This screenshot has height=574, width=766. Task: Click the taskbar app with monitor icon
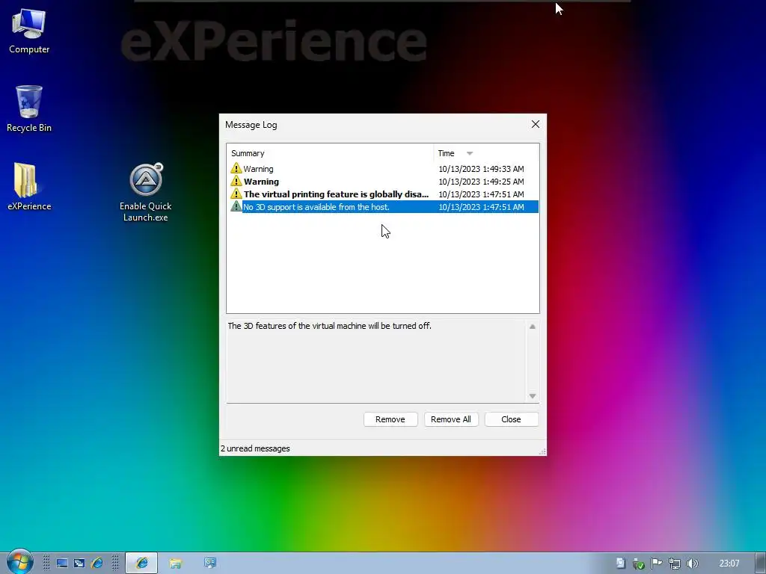[210, 564]
